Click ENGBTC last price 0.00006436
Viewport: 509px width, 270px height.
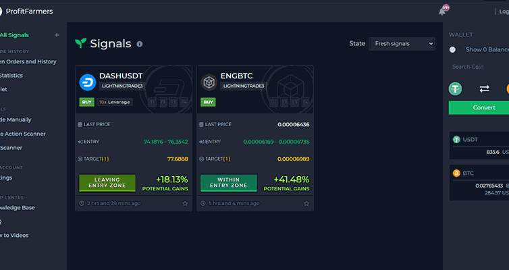pos(294,125)
